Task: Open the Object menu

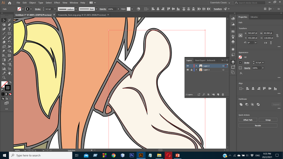Action: 32,3
